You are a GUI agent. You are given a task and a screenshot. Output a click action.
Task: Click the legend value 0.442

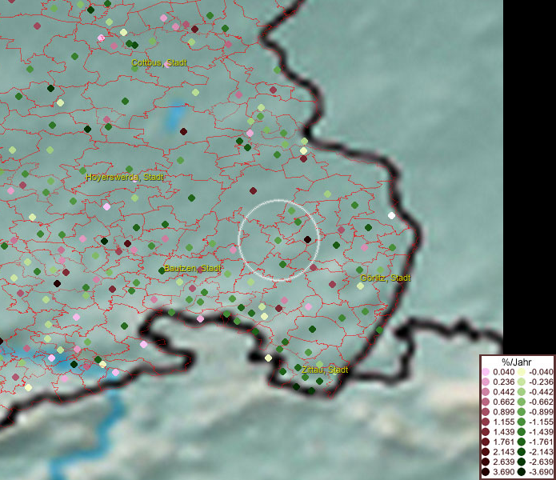503,392
